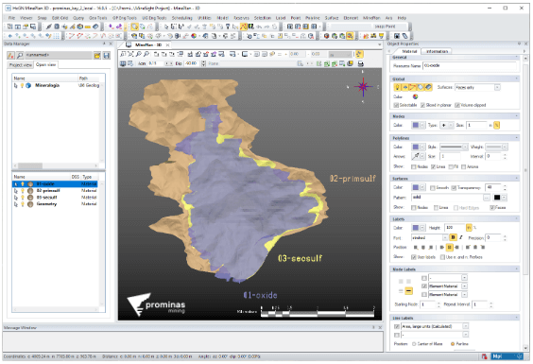Screen dimensions: 533x364
Task: Select the Center of Mass radio button
Action: click(x=414, y=344)
